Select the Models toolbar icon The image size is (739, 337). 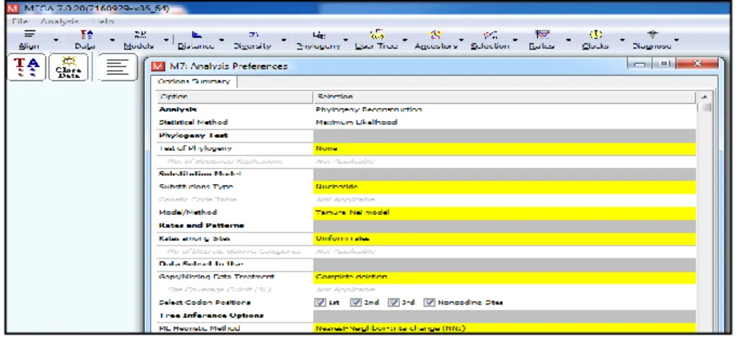point(139,40)
